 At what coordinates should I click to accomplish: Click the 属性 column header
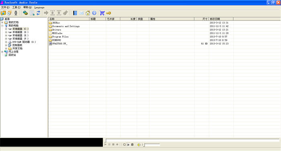[x=171, y=19]
